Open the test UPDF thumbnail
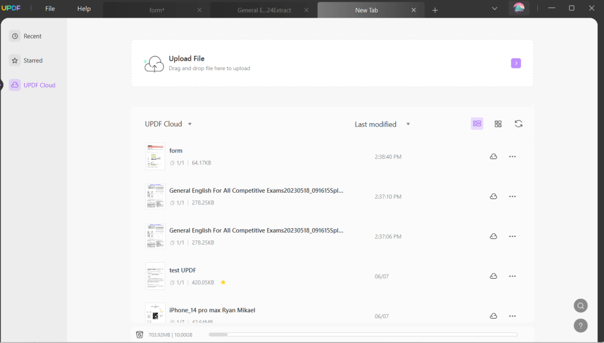 pos(155,276)
